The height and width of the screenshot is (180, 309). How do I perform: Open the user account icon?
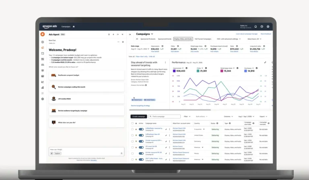tap(268, 27)
